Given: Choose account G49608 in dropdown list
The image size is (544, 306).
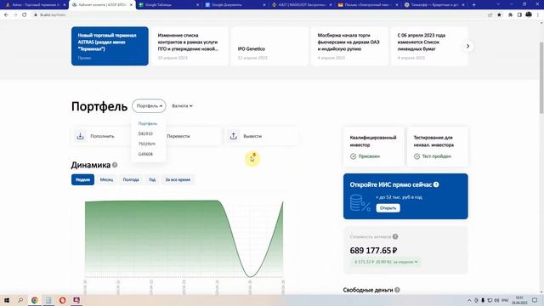Looking at the screenshot, I should click(x=145, y=154).
